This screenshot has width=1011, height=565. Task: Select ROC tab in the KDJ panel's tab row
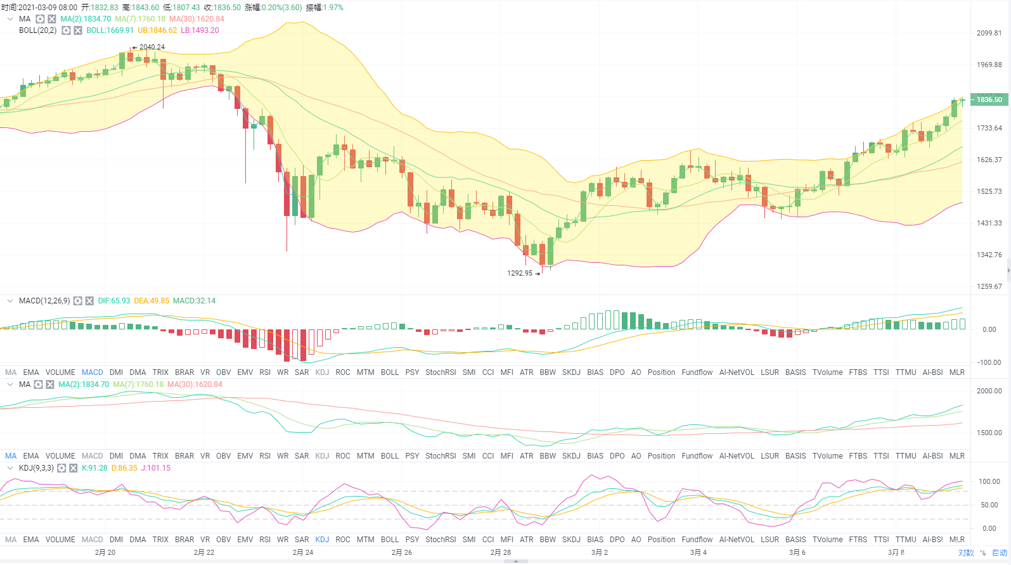(x=343, y=540)
